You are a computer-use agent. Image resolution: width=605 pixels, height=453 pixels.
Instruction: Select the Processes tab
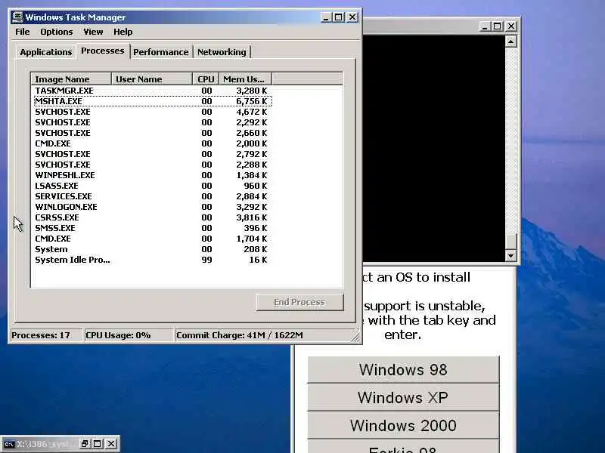pos(103,51)
